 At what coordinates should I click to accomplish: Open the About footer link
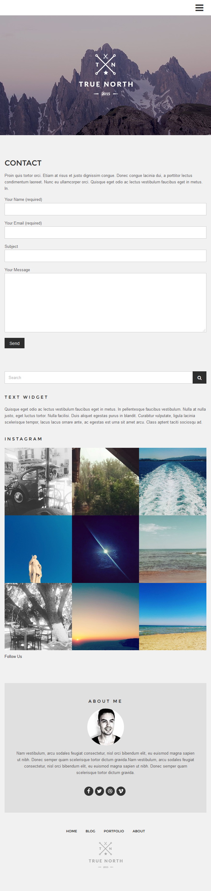(x=139, y=831)
